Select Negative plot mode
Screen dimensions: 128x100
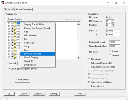(110, 55)
